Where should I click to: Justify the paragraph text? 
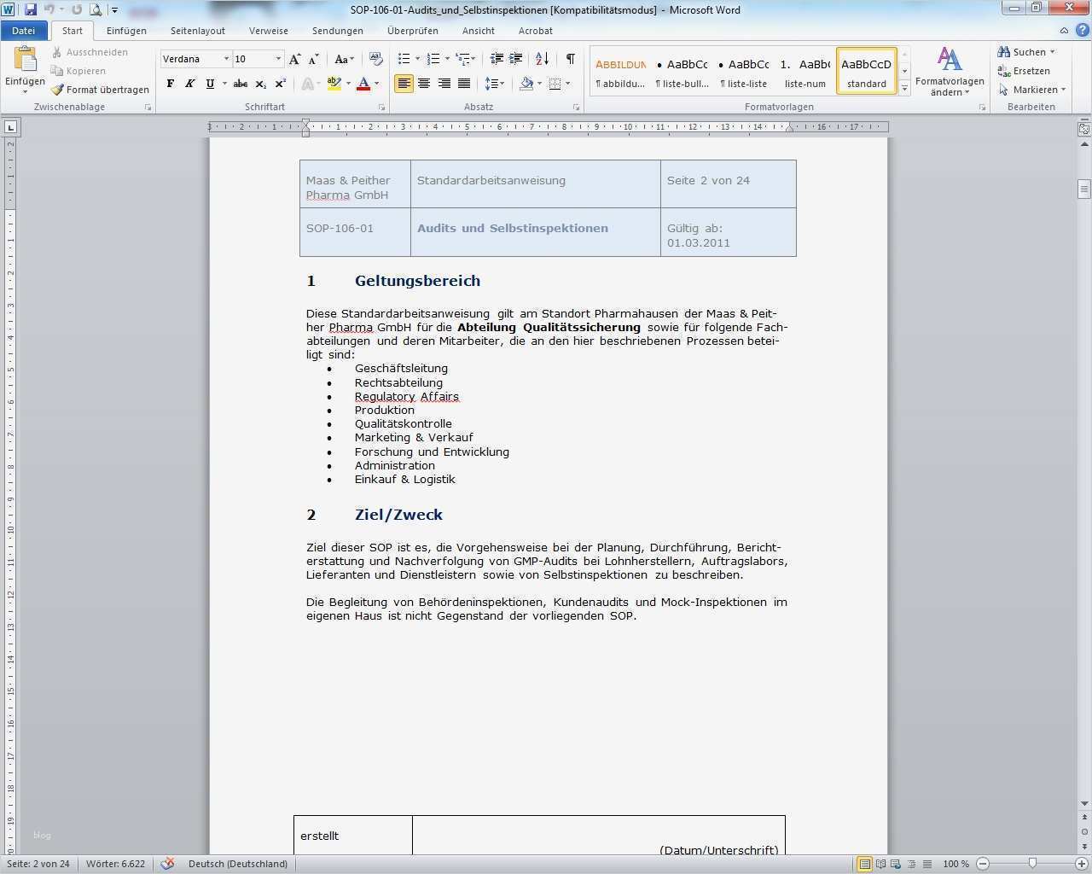pos(463,84)
